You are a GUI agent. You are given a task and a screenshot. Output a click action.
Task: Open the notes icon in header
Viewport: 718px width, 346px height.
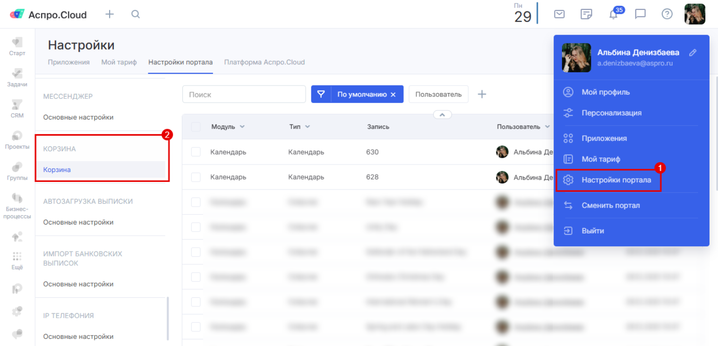[586, 14]
